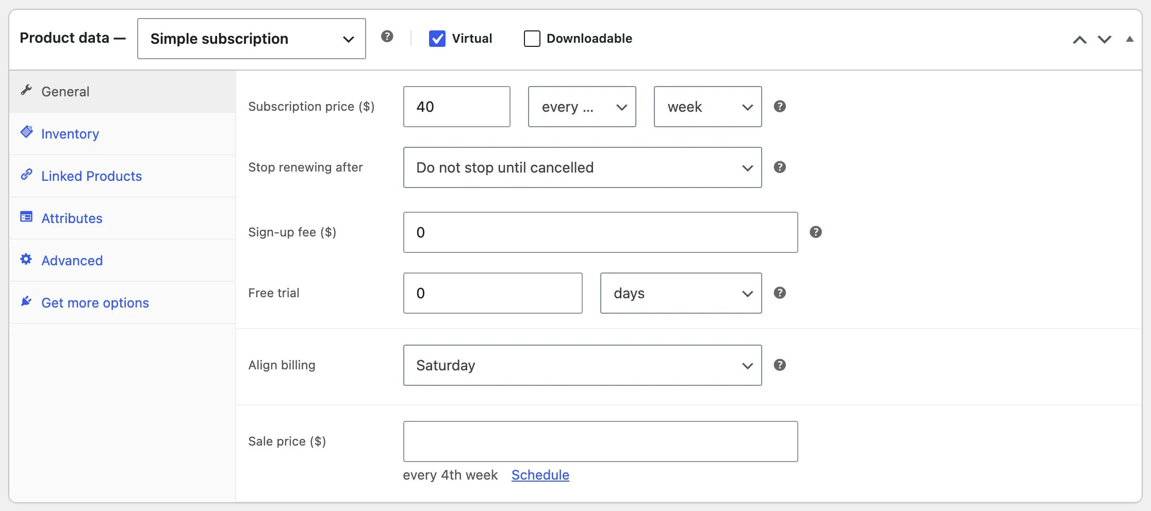Image resolution: width=1151 pixels, height=511 pixels.
Task: Switch to the Advanced tab
Action: (122, 261)
